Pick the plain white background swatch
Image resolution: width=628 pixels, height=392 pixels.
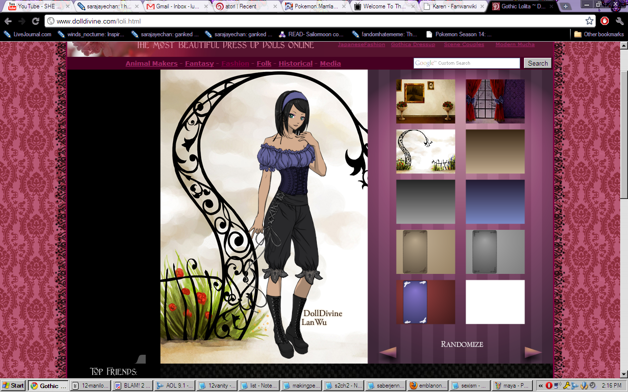[x=495, y=302]
